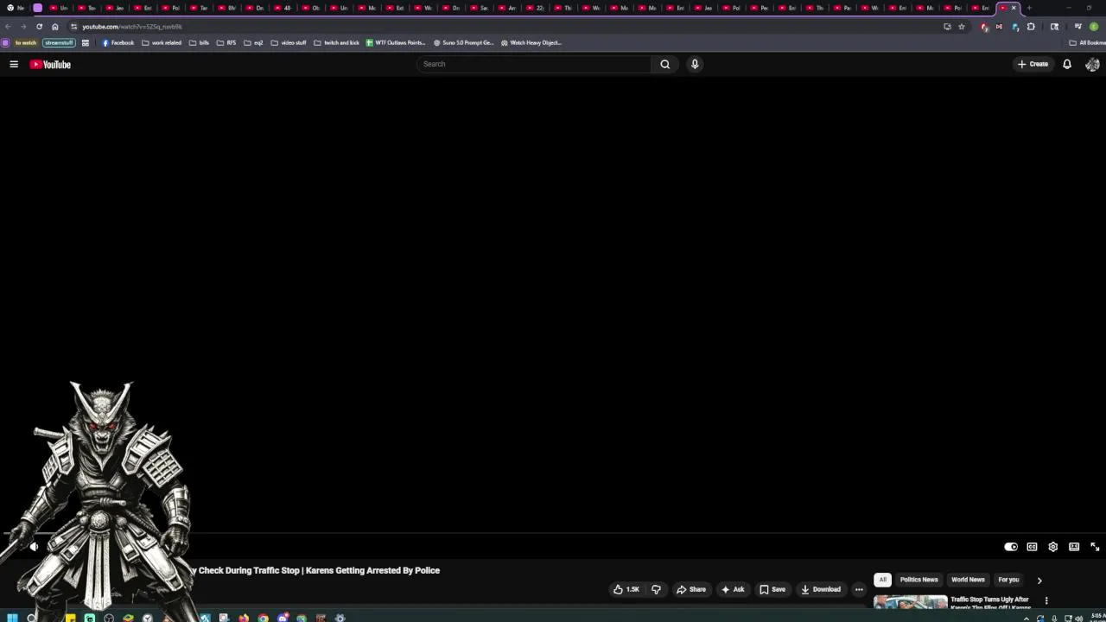The image size is (1106, 622).
Task: Open more actions ellipsis menu
Action: (x=859, y=589)
